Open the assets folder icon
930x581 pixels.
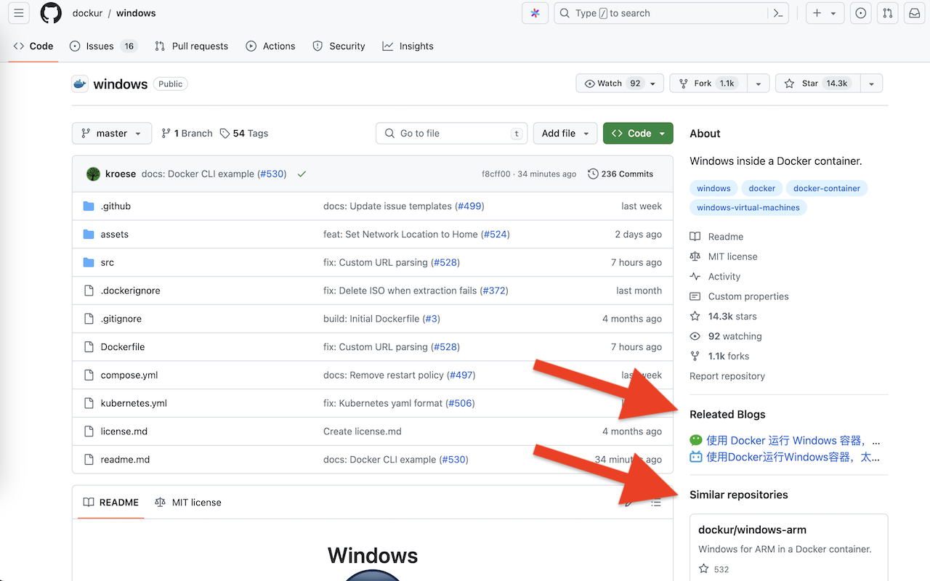pyautogui.click(x=89, y=235)
